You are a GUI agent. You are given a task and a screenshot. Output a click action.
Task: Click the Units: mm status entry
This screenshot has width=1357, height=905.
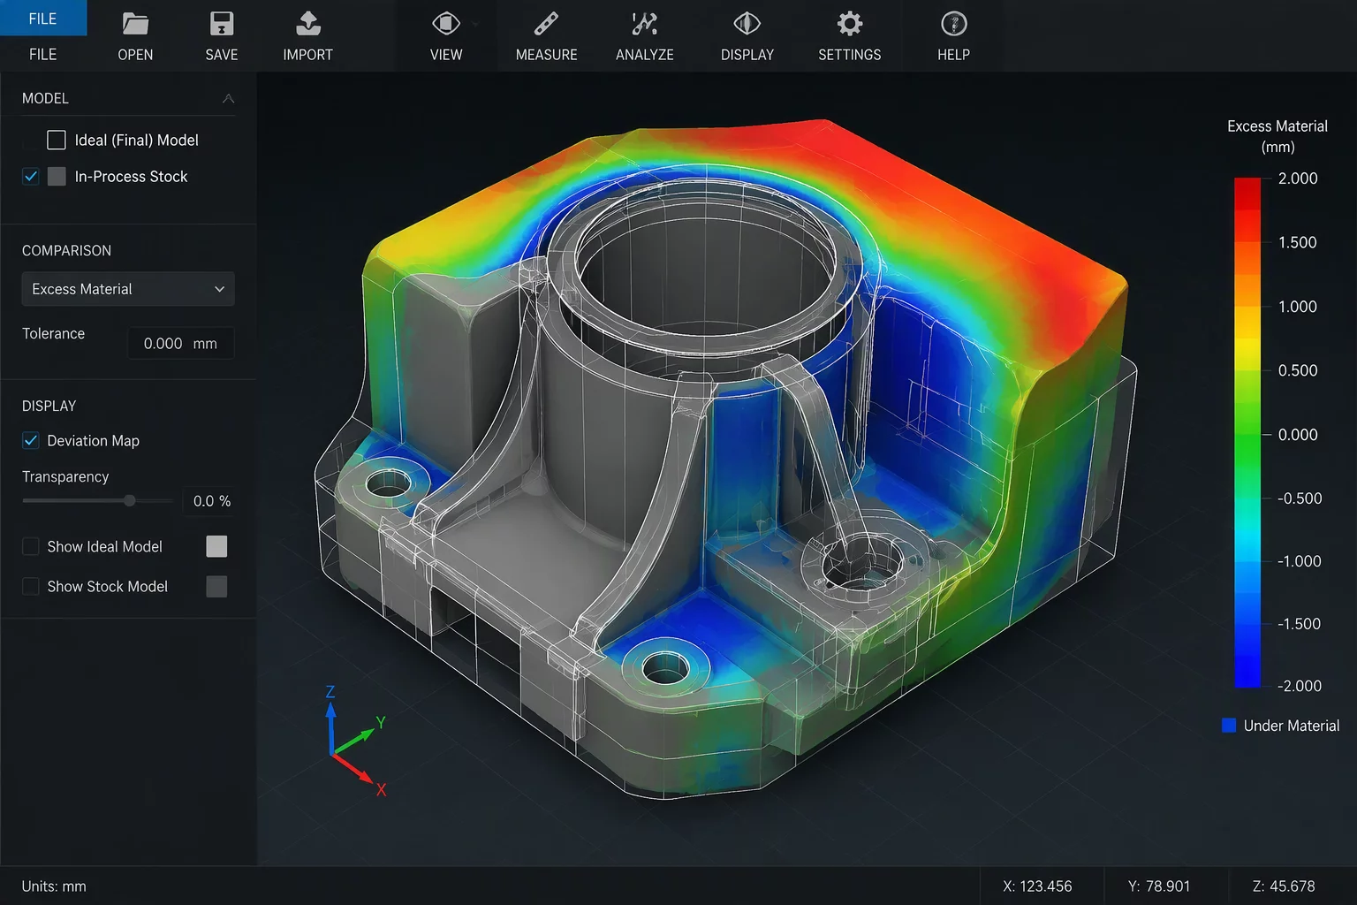tap(54, 886)
